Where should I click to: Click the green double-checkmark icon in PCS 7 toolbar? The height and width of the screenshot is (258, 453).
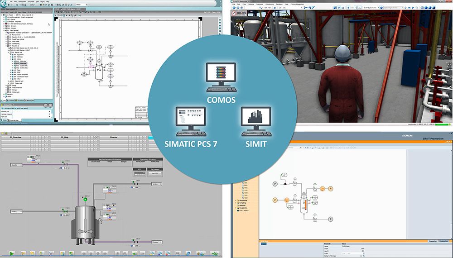point(215,253)
